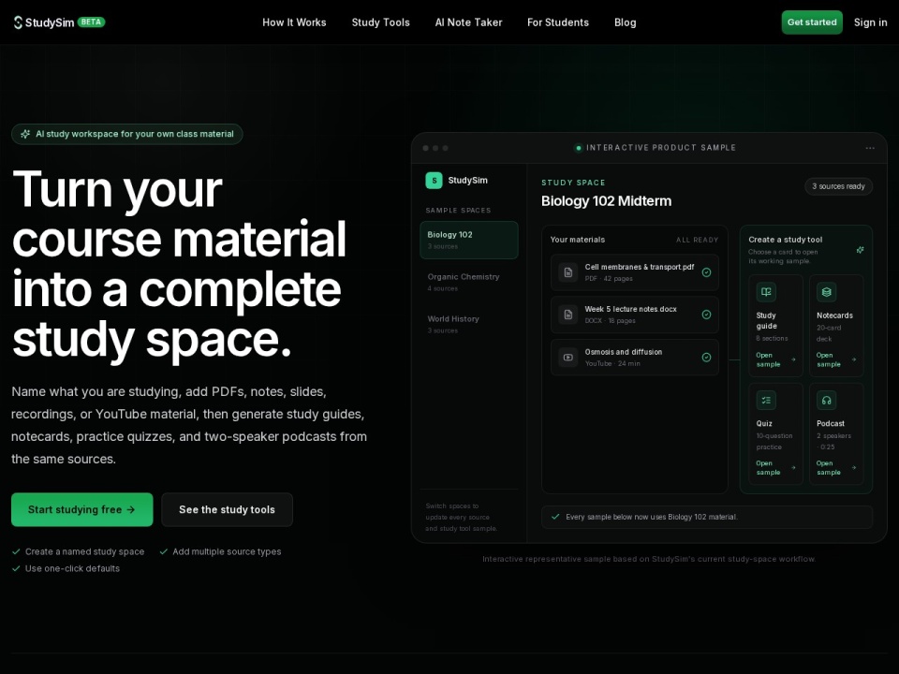
Task: Click the sparkle icon in AI study workspace pill
Action: 25,134
